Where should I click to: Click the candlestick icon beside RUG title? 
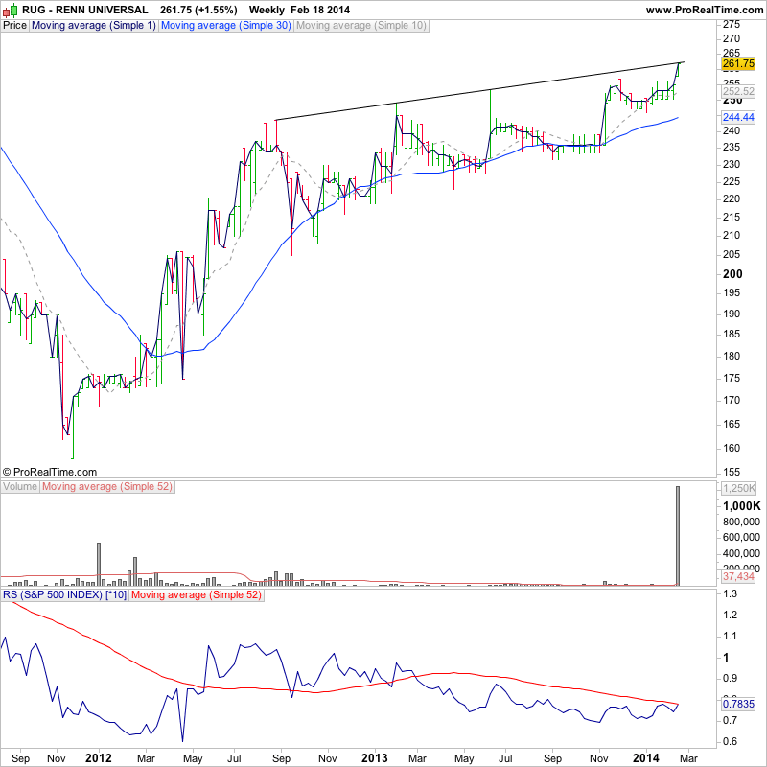[x=10, y=10]
